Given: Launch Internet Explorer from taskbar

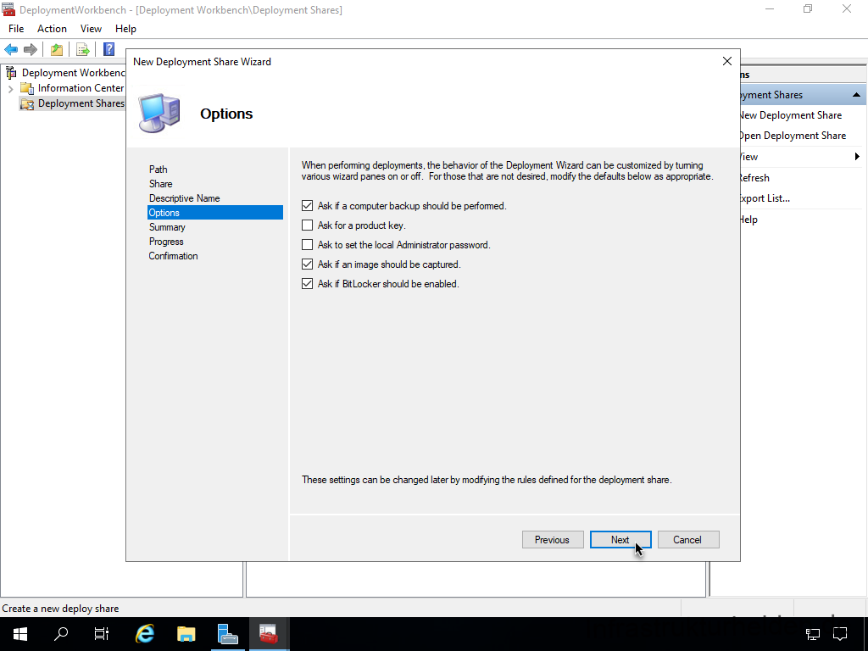Looking at the screenshot, I should click(x=145, y=634).
